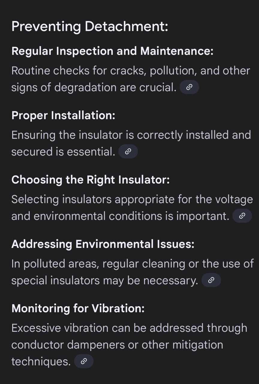Click the text 'Excessive vibration can be addressed'
The image size is (259, 384).
108,328
